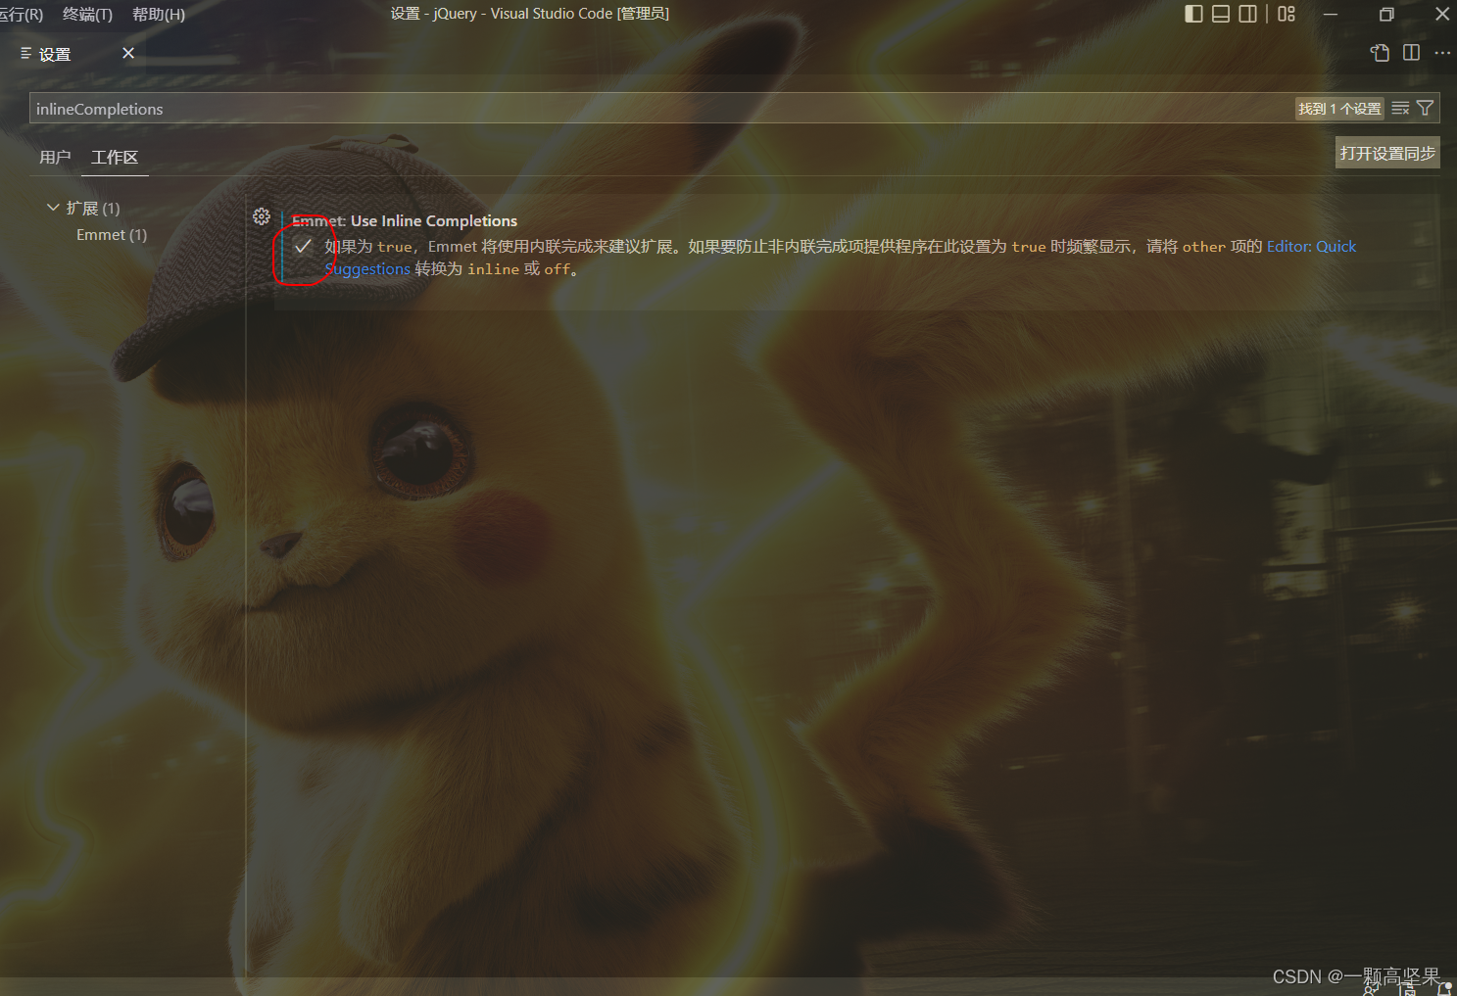
Task: Toggle secondary side bar layout icon
Action: [1248, 14]
